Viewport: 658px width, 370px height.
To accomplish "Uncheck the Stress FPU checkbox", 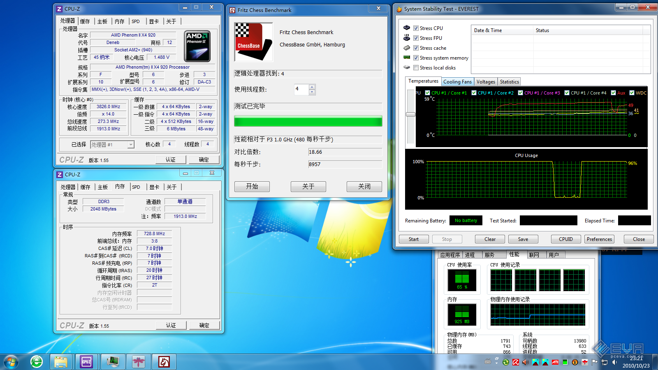I will (416, 38).
